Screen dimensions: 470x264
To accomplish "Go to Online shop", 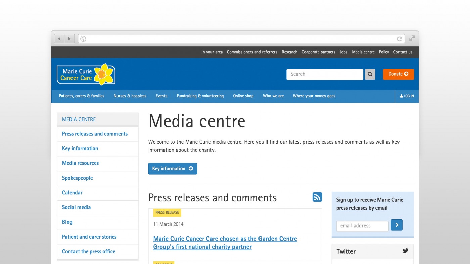I will pos(243,96).
